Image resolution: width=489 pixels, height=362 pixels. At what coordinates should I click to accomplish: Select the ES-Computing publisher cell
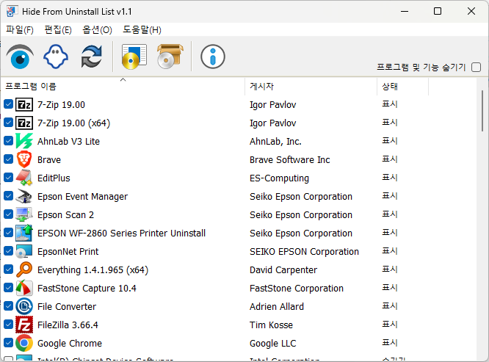pos(279,178)
